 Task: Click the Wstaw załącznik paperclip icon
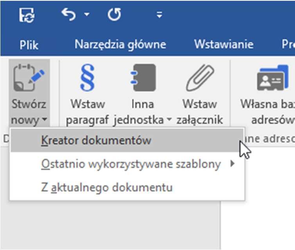(200, 78)
